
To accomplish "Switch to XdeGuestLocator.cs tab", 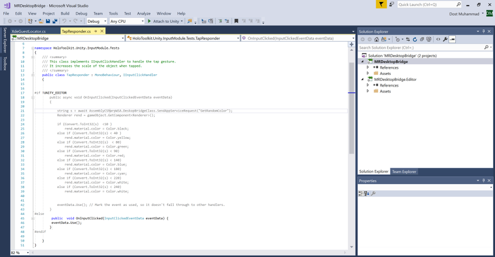I will [30, 31].
